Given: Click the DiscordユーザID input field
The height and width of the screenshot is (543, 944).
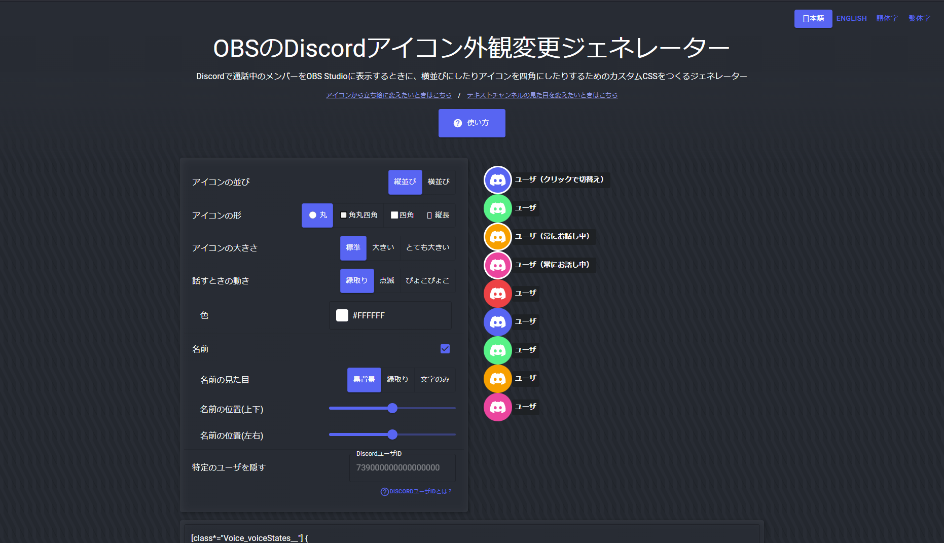Looking at the screenshot, I should pos(403,467).
